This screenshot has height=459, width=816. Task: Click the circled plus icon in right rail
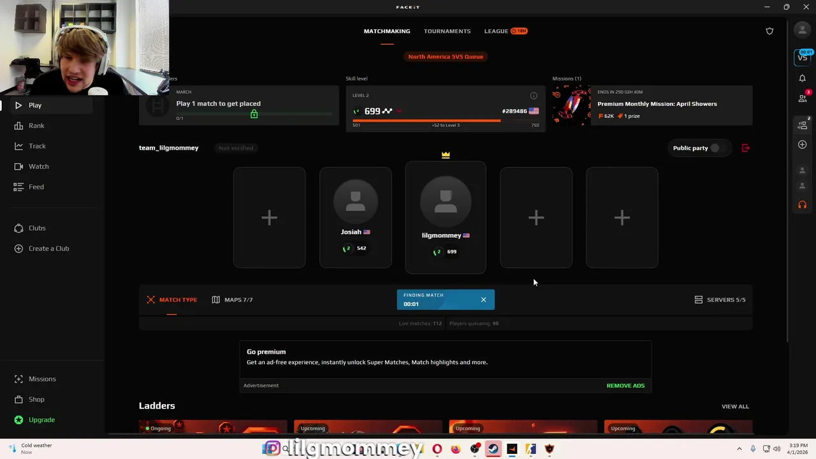(x=802, y=145)
